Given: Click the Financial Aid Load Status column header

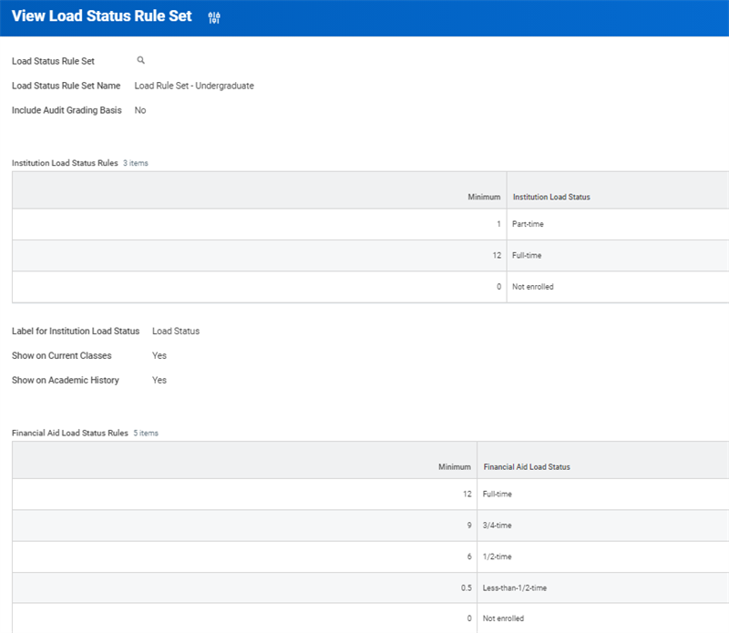Looking at the screenshot, I should (527, 467).
